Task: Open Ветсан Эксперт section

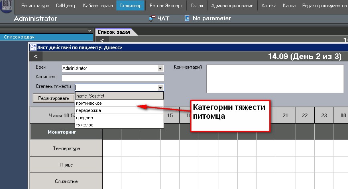Action: click(166, 6)
